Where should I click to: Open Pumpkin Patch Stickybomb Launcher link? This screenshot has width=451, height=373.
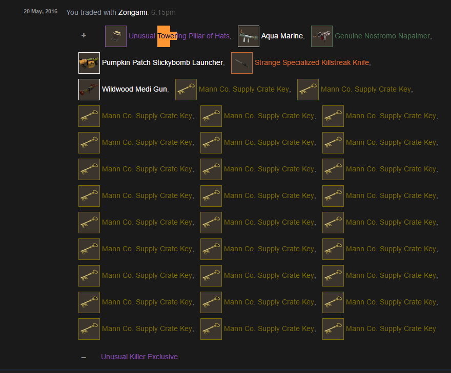tap(162, 62)
